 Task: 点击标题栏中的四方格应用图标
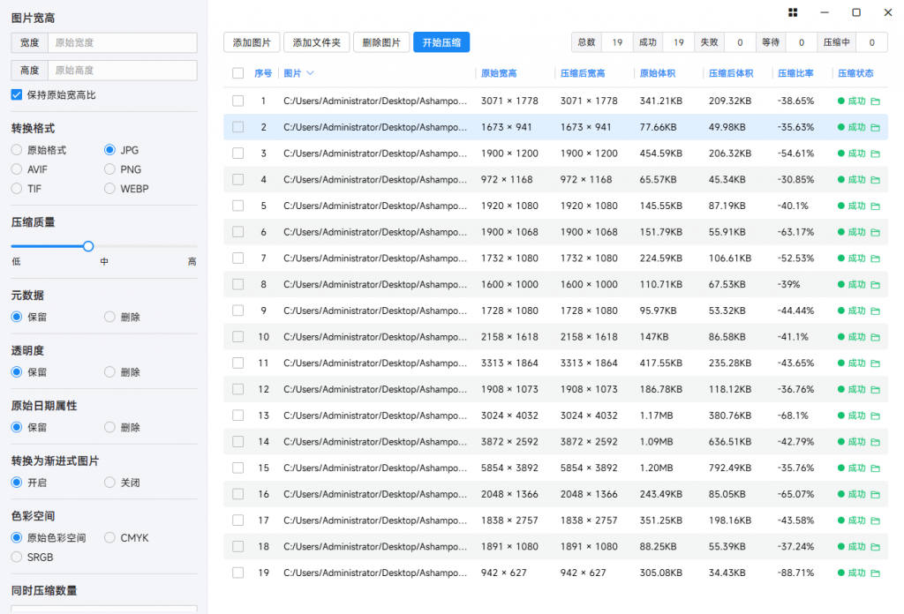pyautogui.click(x=792, y=12)
